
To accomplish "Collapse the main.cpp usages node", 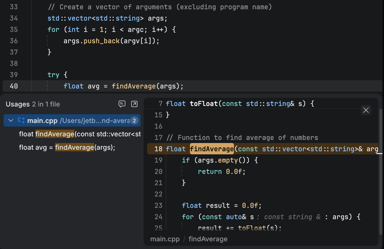I will (11, 120).
